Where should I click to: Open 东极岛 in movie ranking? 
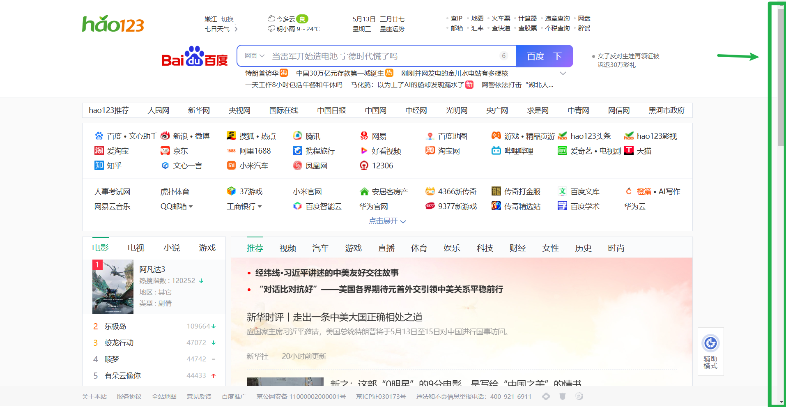pyautogui.click(x=115, y=326)
